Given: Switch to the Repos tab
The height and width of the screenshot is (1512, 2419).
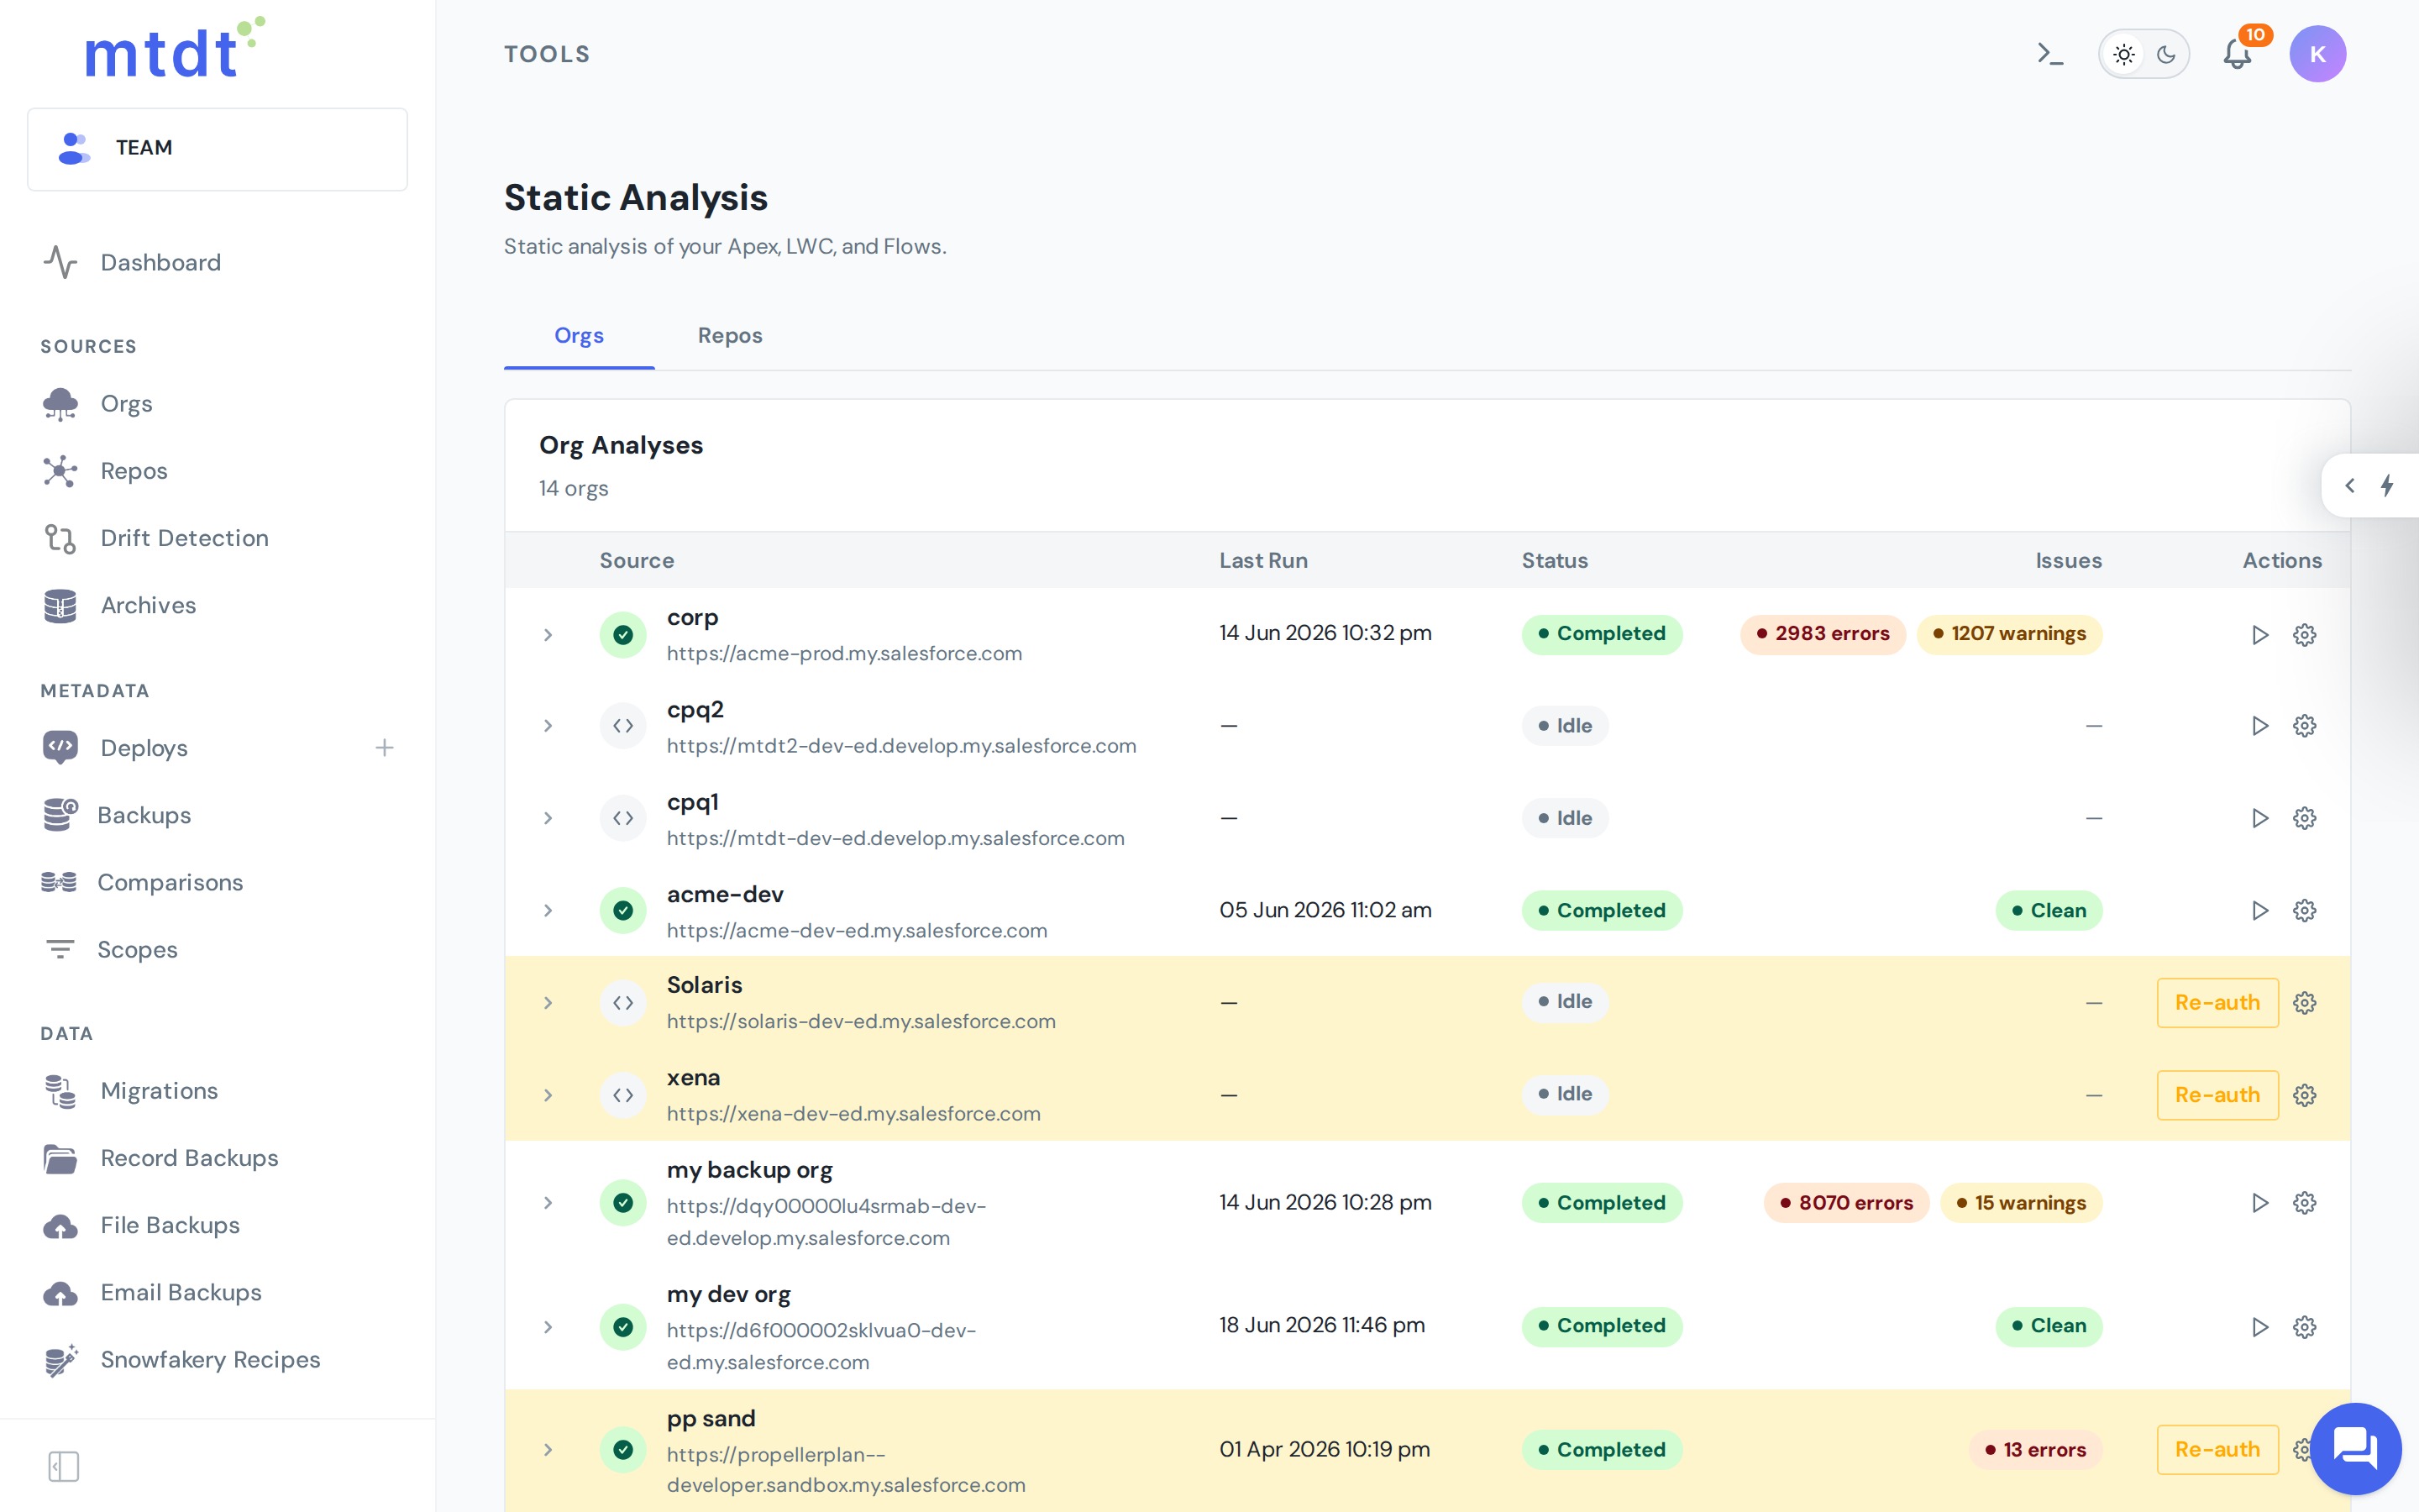Looking at the screenshot, I should click(x=730, y=336).
